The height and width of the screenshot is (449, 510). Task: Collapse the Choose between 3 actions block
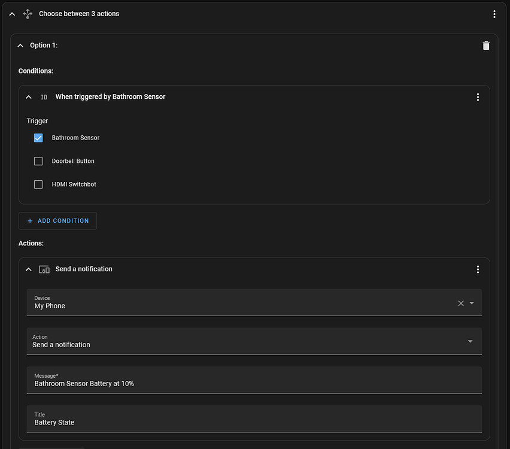[x=12, y=14]
